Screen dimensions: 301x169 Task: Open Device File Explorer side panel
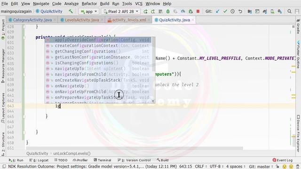298,133
